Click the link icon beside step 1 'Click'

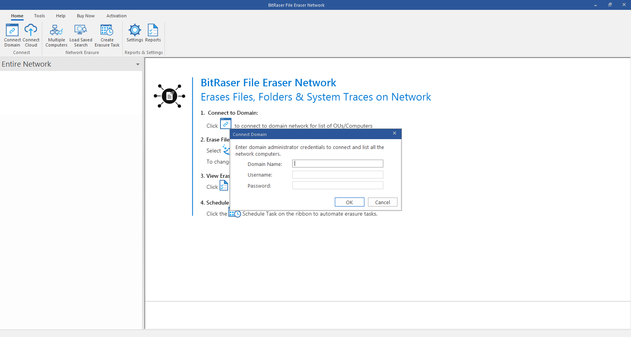(226, 124)
